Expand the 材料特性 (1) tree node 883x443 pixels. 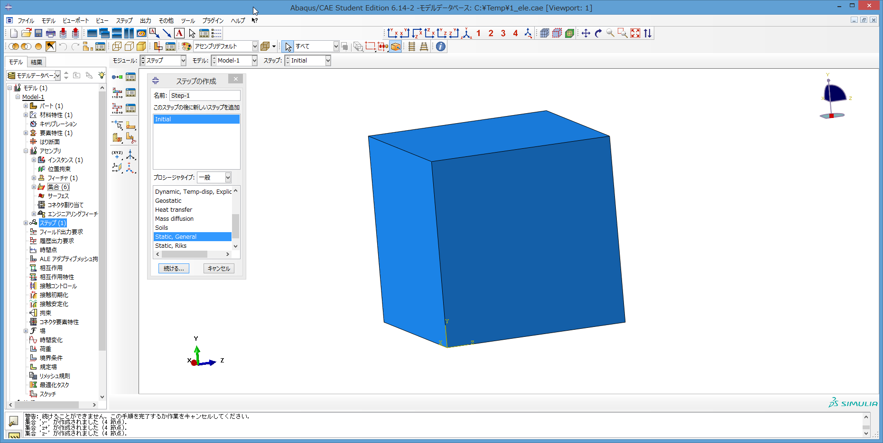coord(26,115)
